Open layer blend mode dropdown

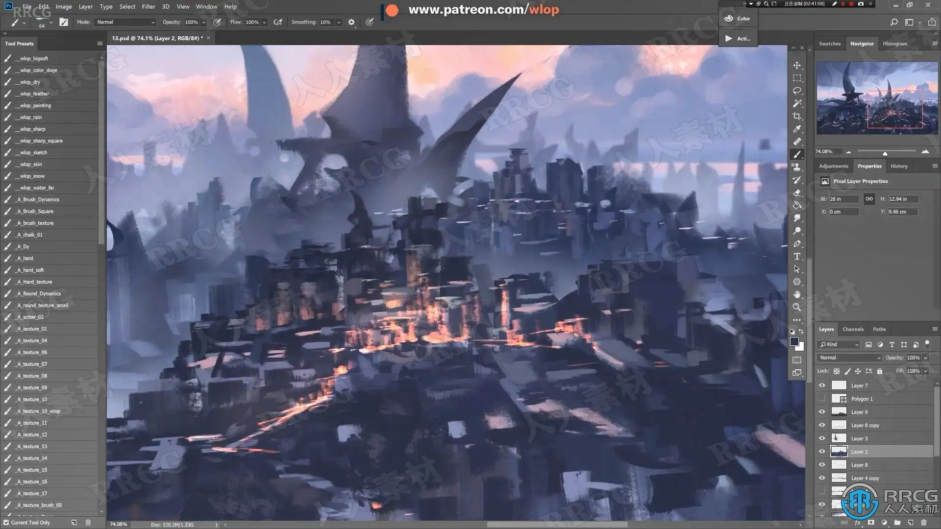pos(849,358)
